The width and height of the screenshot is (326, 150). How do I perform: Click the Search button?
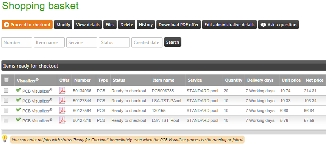tap(173, 42)
